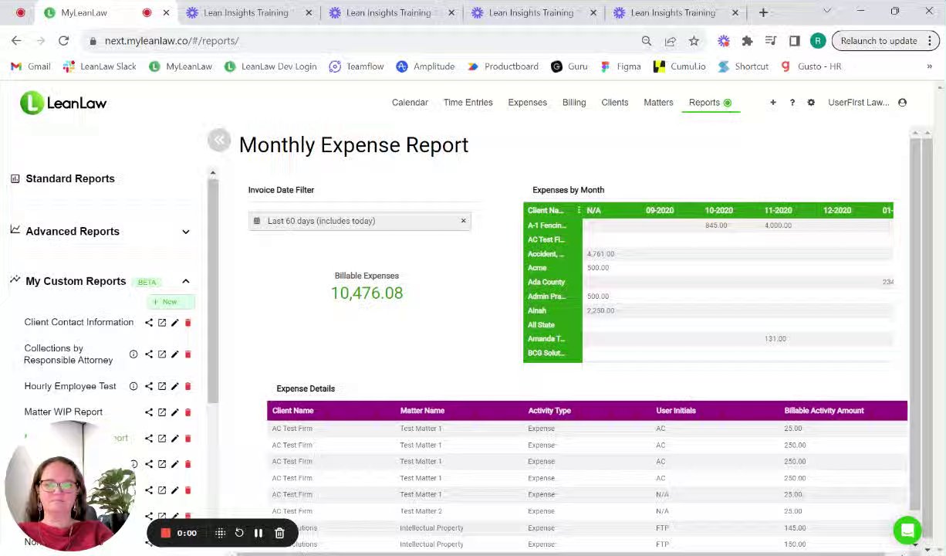Share Collections by Responsible Attorney report
Screen dimensions: 946x556
[x=149, y=354]
